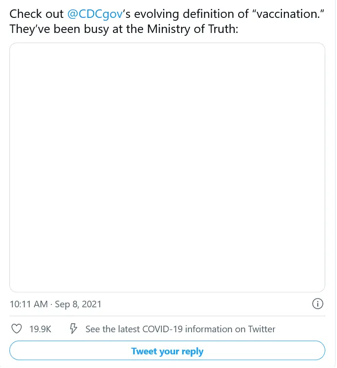This screenshot has height=368, width=337.
Task: Click the top edge of the media frame
Action: tap(167, 43)
